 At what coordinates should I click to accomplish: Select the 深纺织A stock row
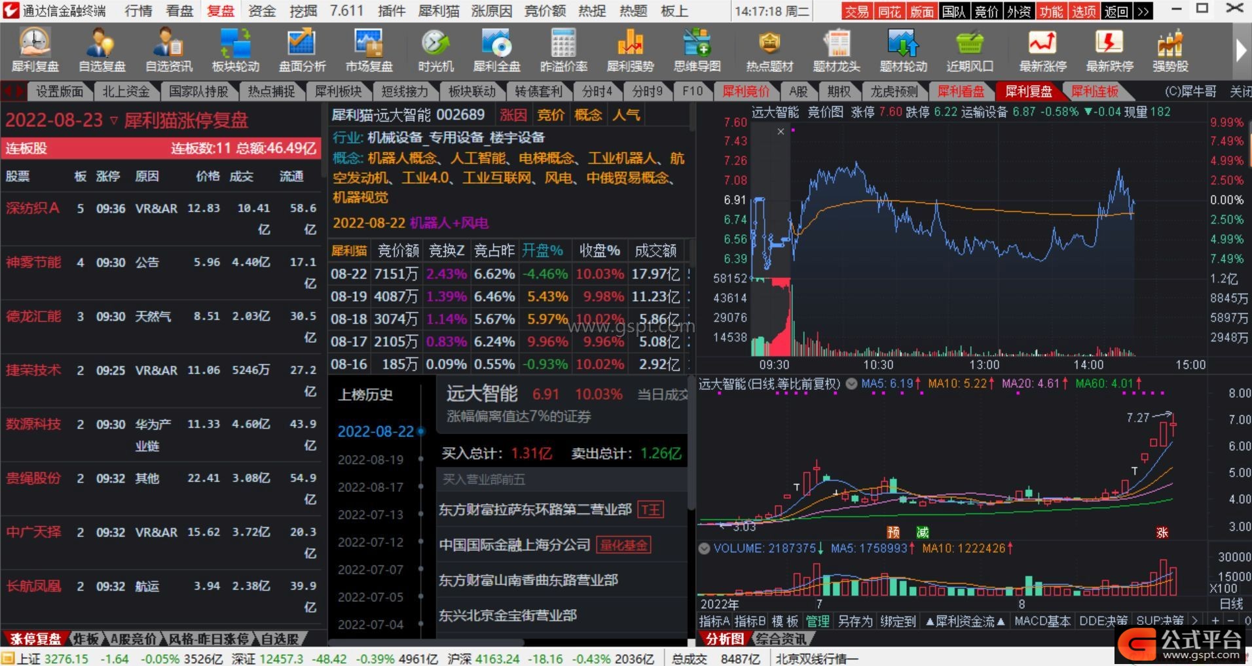click(x=161, y=219)
